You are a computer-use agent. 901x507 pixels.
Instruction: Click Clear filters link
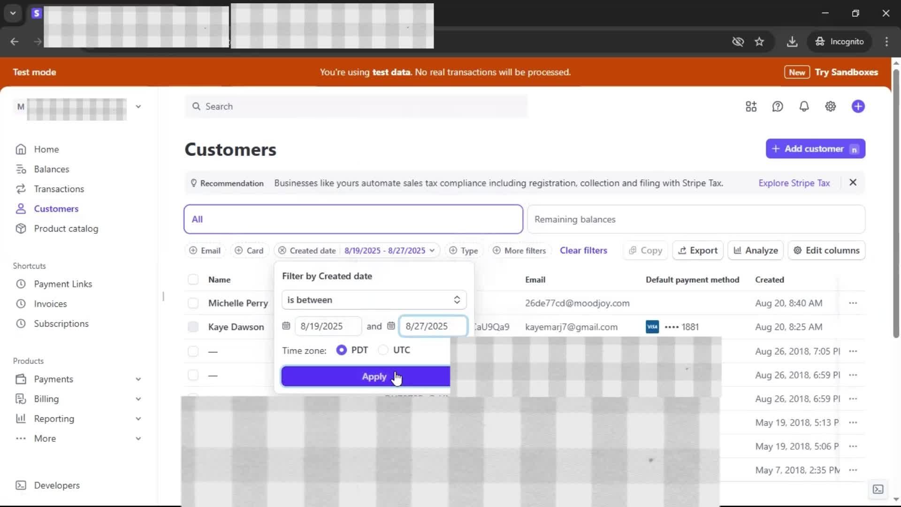point(583,251)
